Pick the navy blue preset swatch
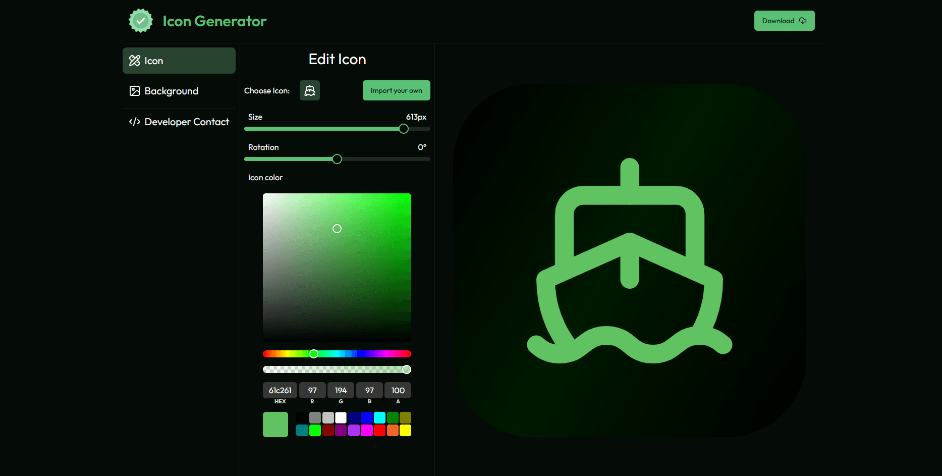 (x=354, y=417)
